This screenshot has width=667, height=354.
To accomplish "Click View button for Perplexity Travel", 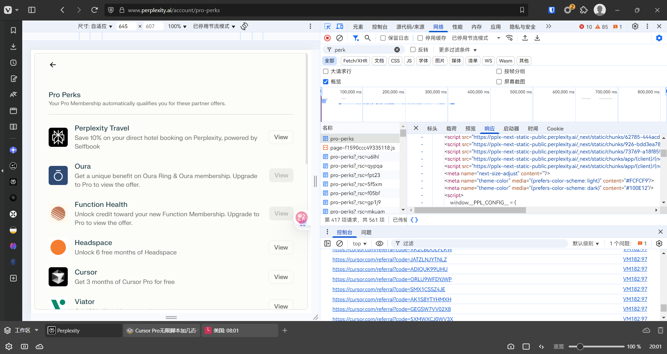I will (281, 137).
